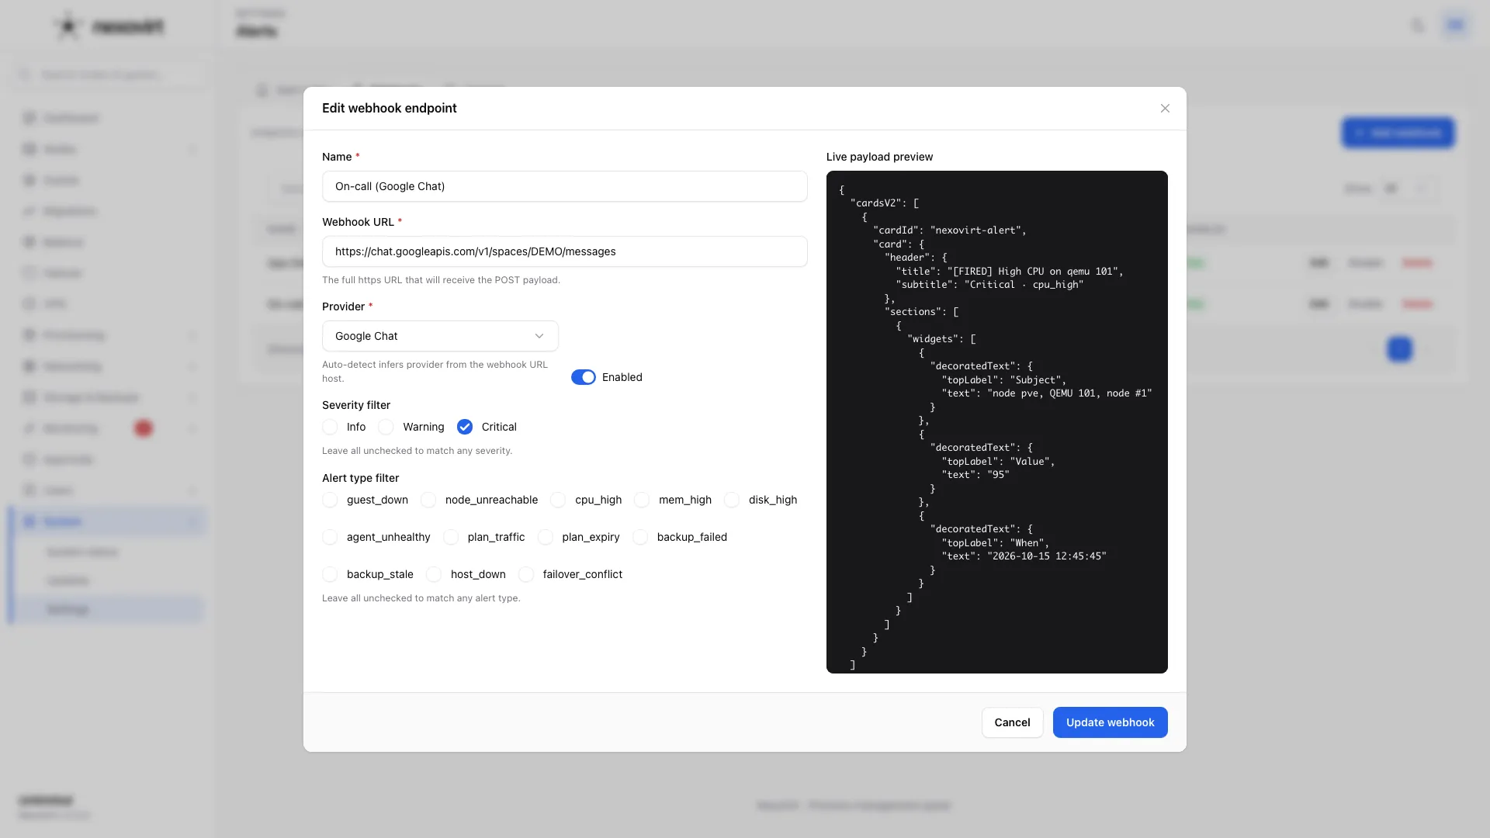
Task: Click the "cardId": "nexovirt-alert" line in preview
Action: (950, 230)
